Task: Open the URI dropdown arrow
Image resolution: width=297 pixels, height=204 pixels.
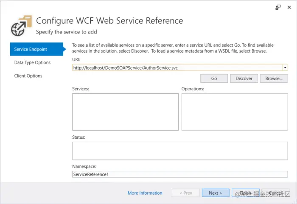Action: tap(285, 67)
